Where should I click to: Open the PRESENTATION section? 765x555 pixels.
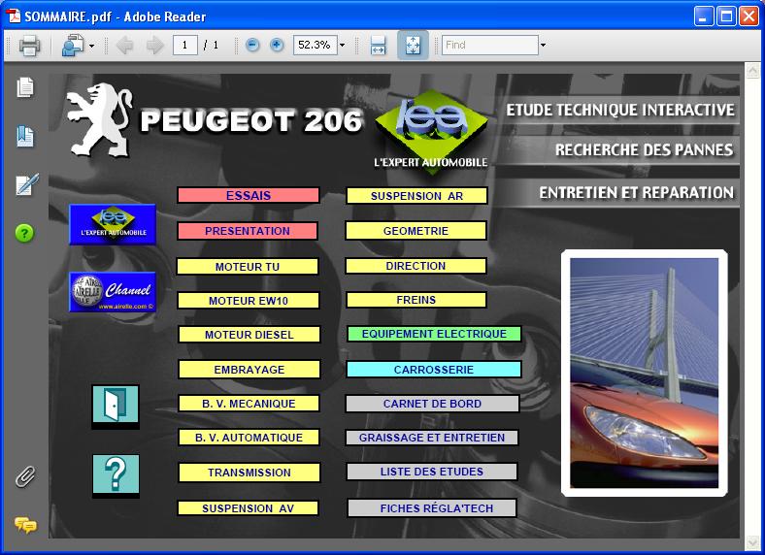248,231
